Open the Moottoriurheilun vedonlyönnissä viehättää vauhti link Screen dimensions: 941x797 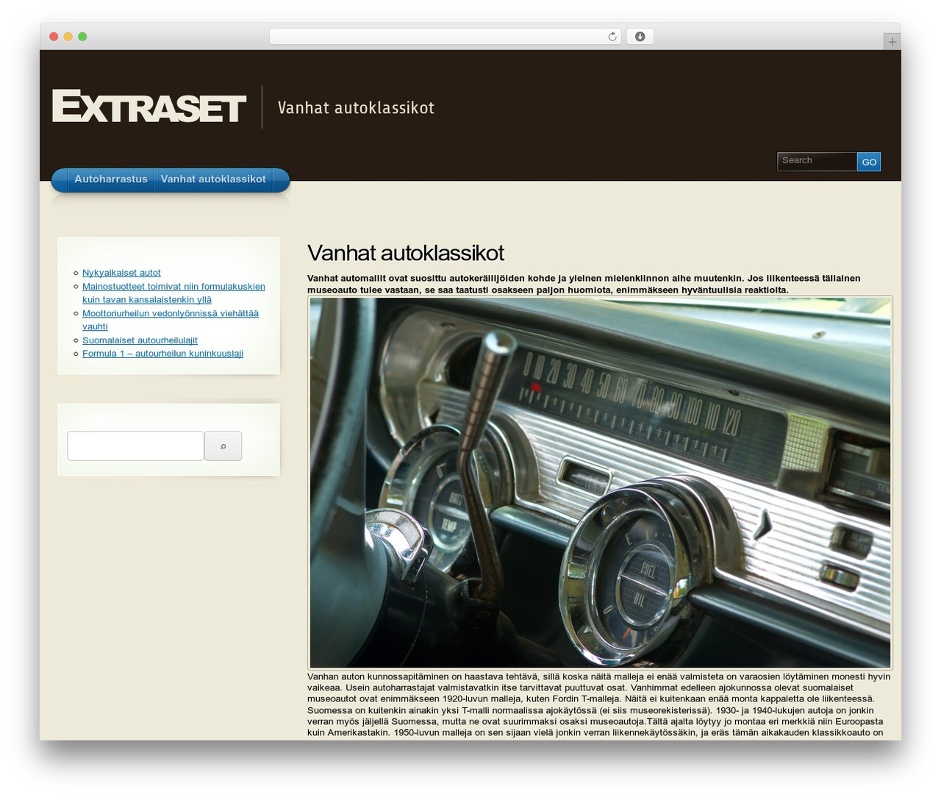click(x=171, y=320)
